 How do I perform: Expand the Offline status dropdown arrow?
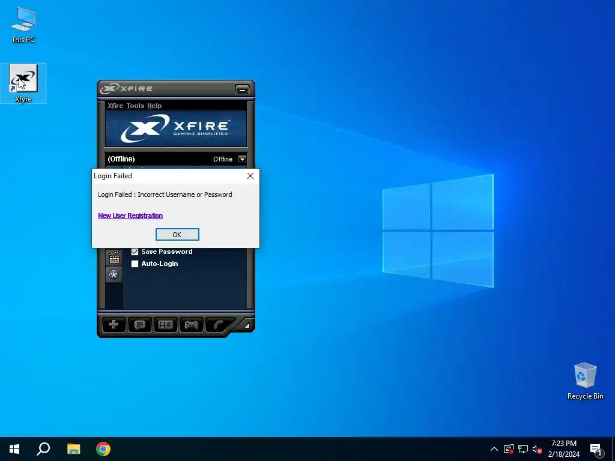click(243, 159)
